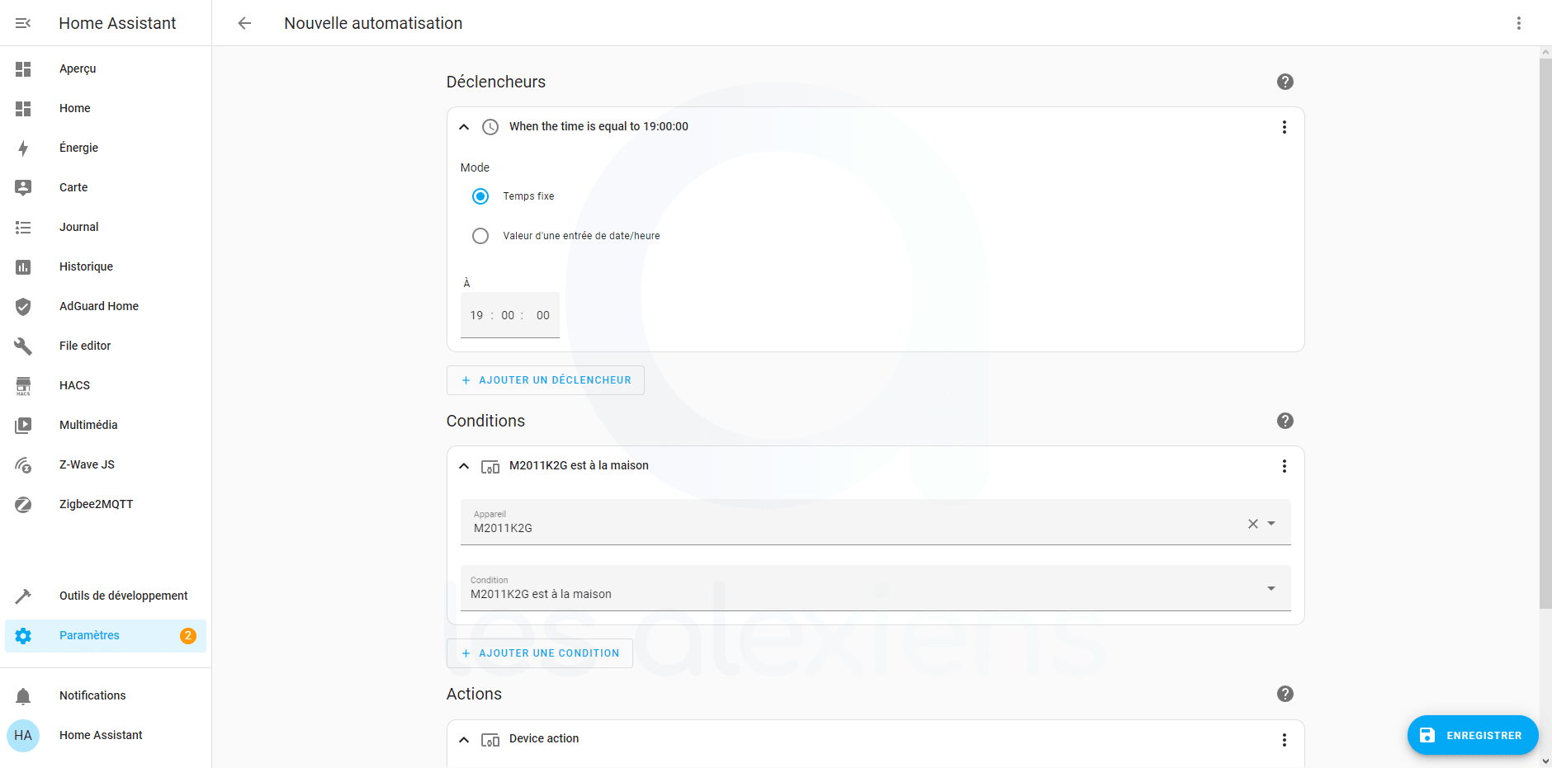Open Journal in the sidebar

click(106, 228)
